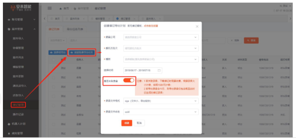Click the orange 搜索 button

coord(251,40)
